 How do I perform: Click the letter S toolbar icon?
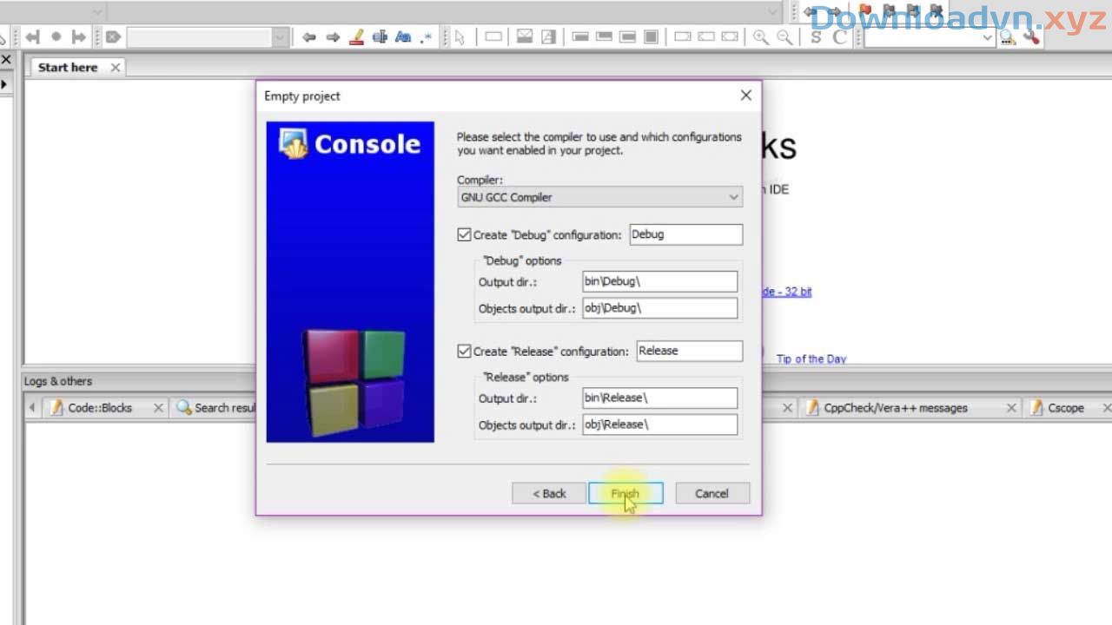[816, 37]
